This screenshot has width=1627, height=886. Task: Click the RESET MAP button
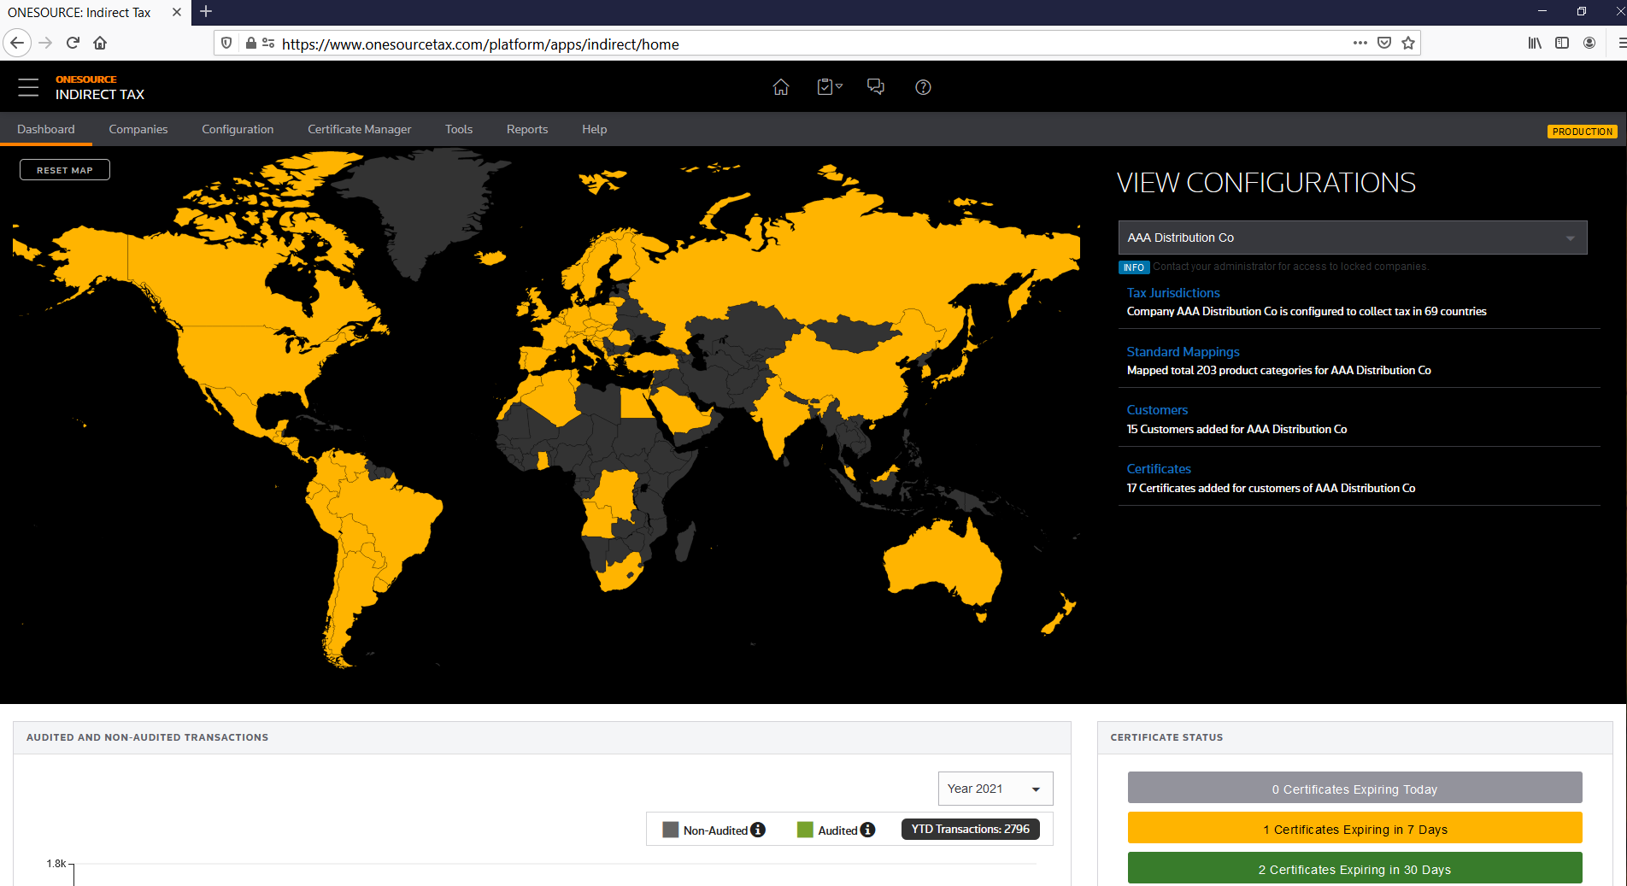65,170
